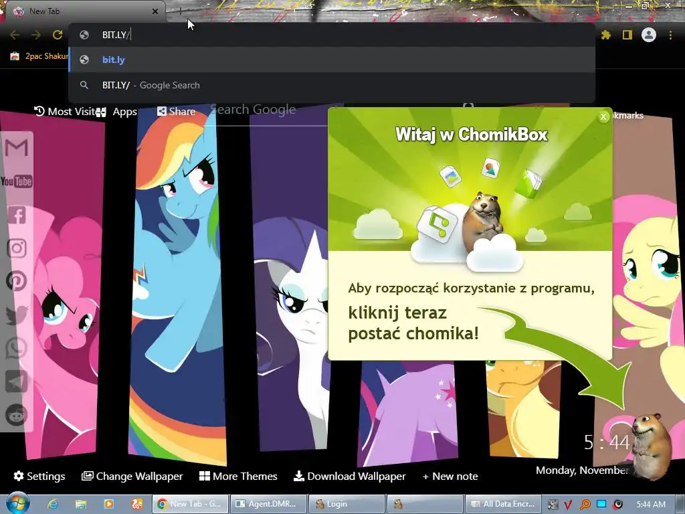Open WhatsApp from the sidebar
The width and height of the screenshot is (685, 514).
(x=17, y=348)
